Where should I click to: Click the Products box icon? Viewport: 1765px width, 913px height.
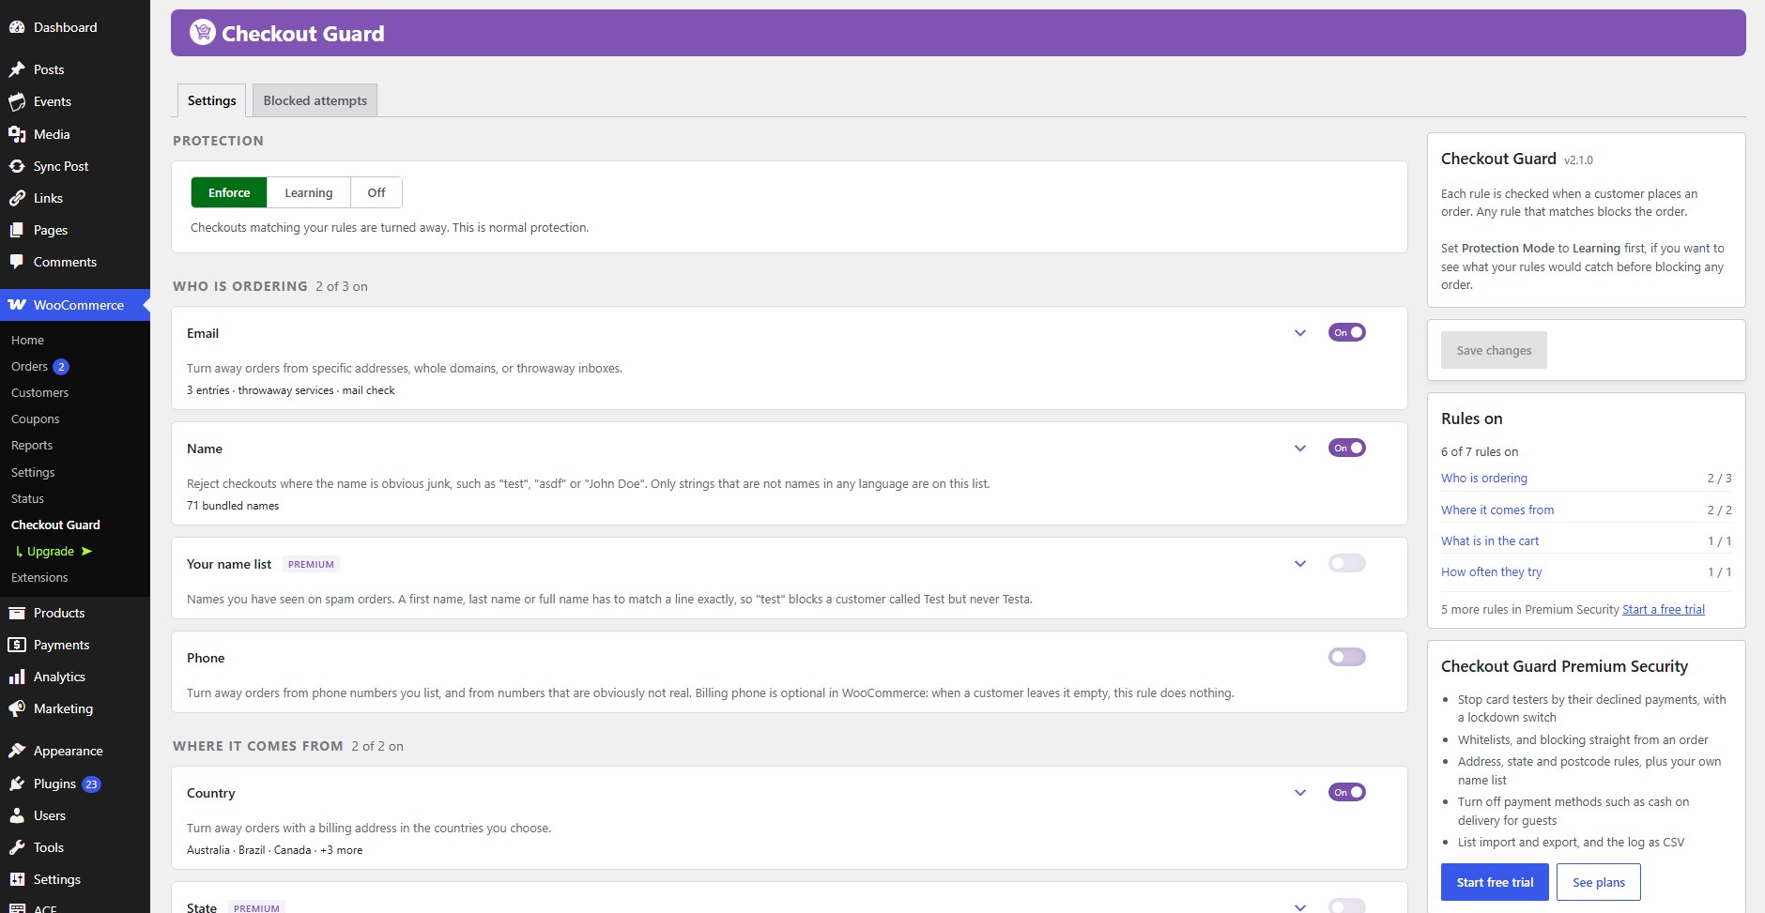pos(17,613)
